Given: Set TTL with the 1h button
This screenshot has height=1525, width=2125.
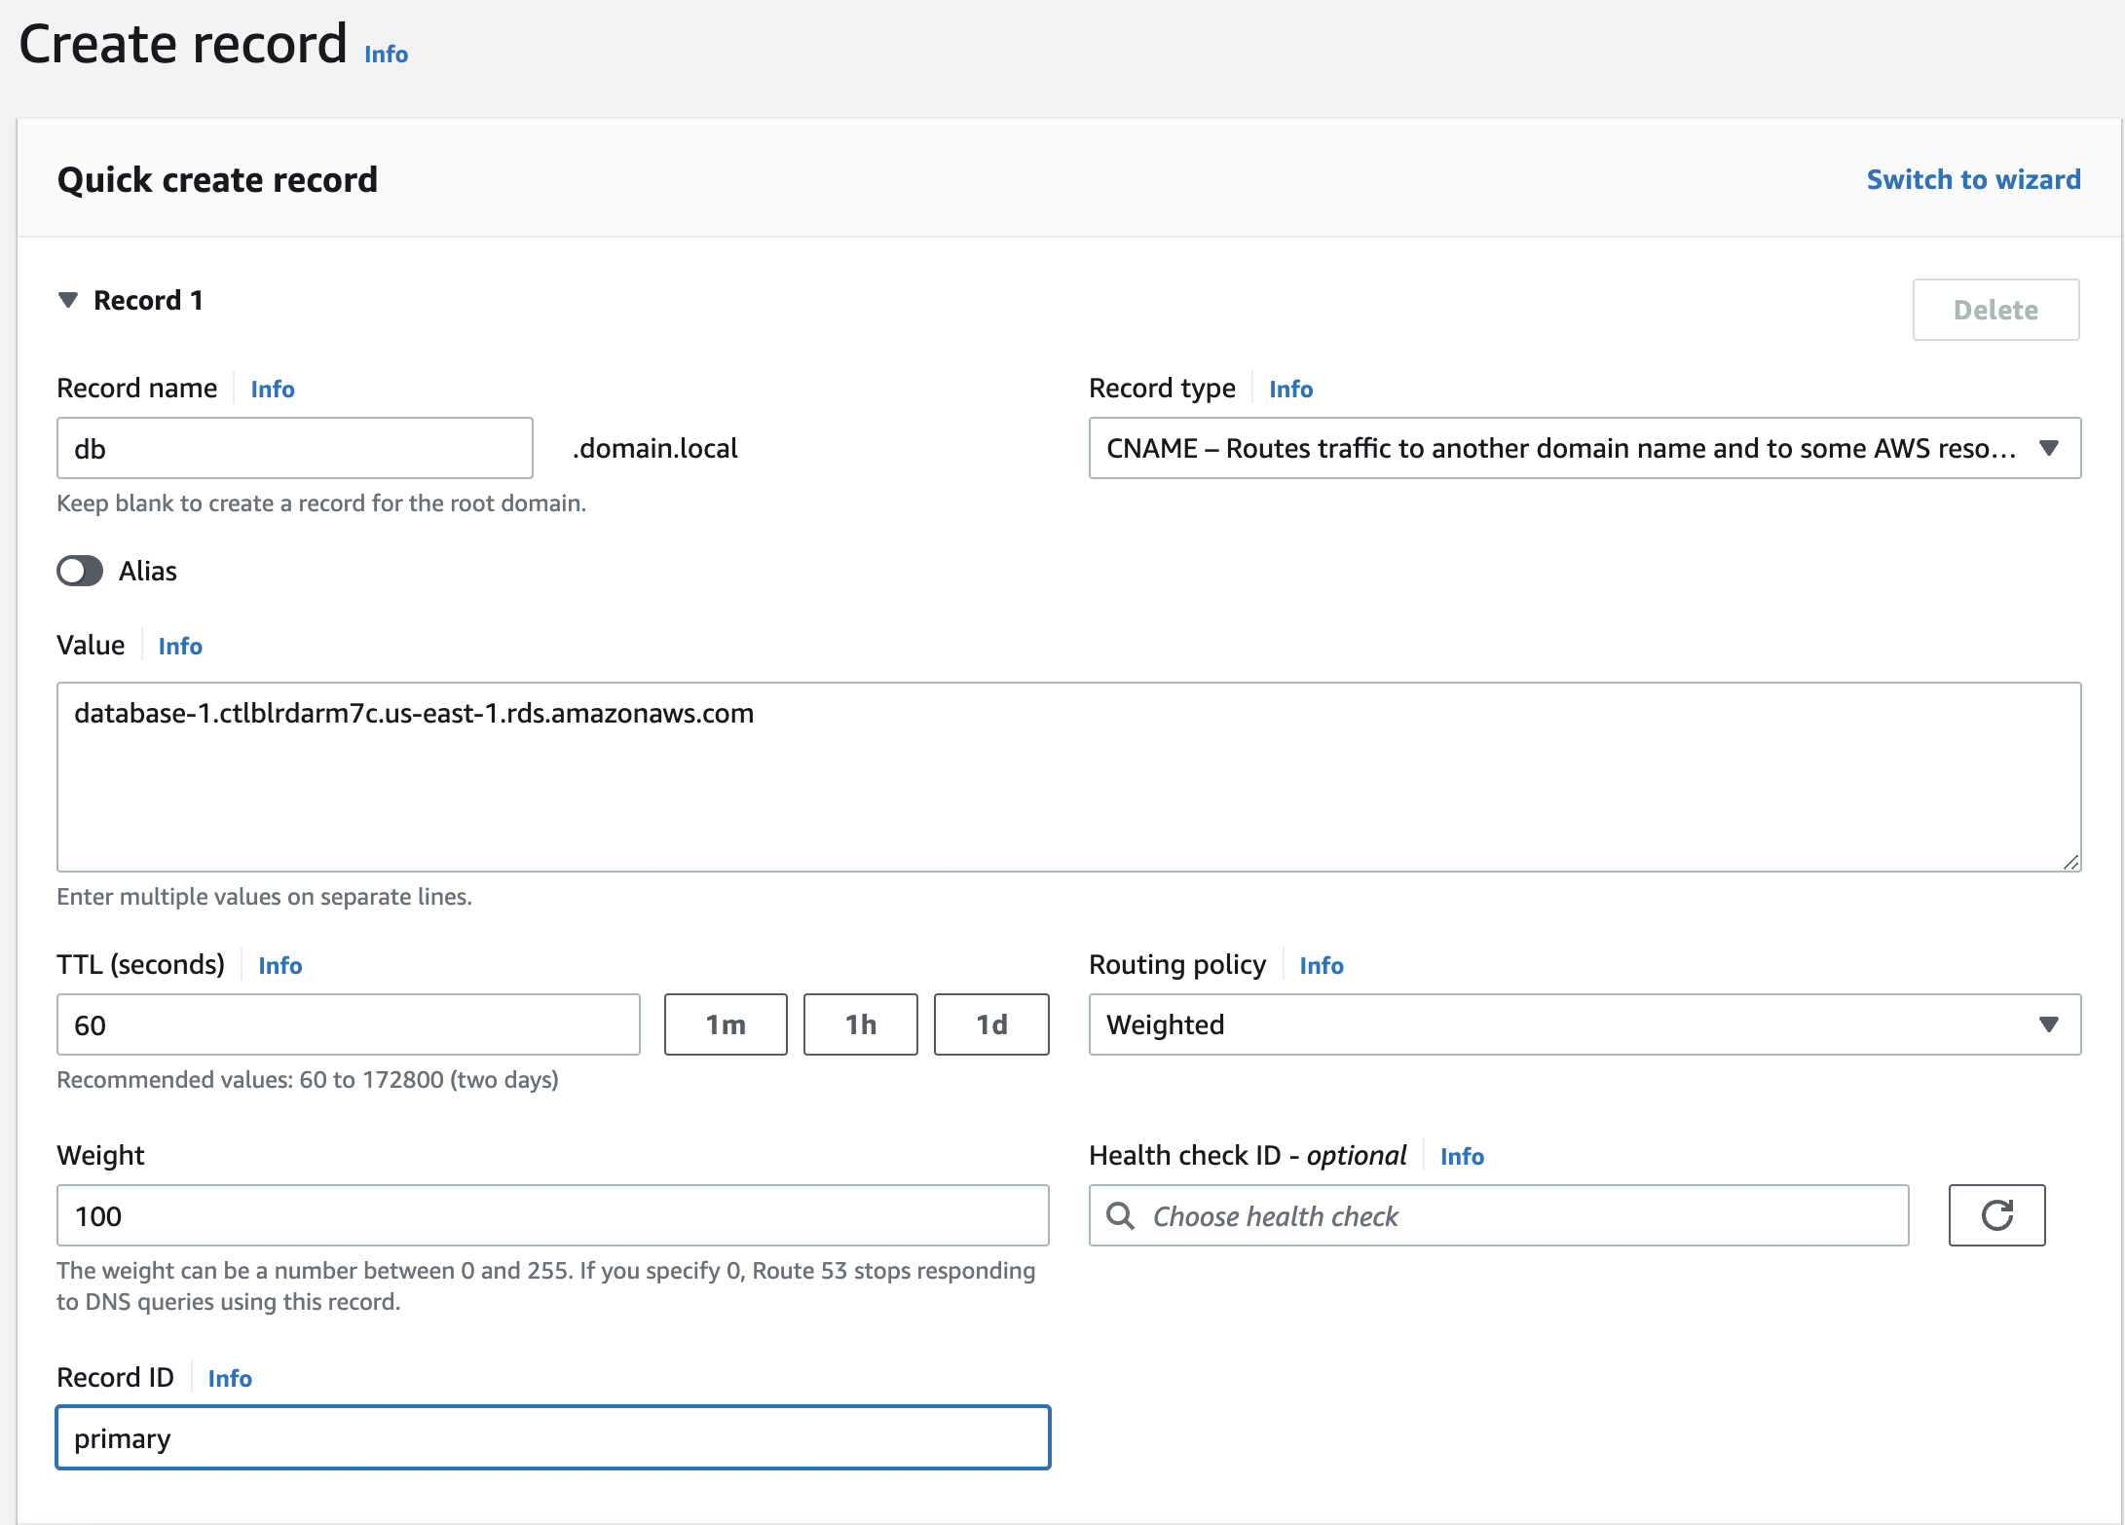Looking at the screenshot, I should (860, 1024).
